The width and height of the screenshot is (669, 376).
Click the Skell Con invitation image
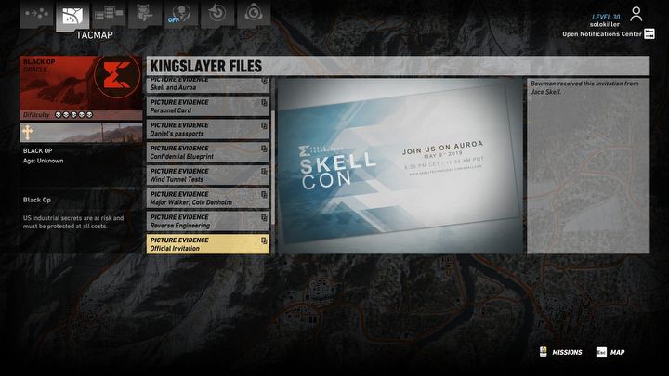[x=398, y=164]
